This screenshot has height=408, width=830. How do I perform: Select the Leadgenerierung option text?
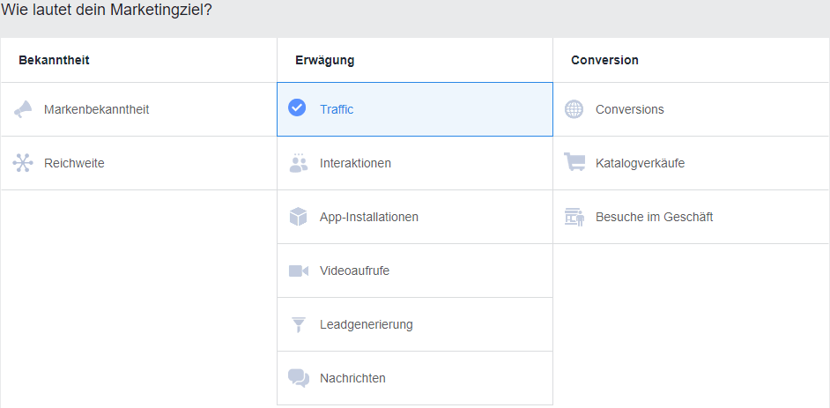366,324
